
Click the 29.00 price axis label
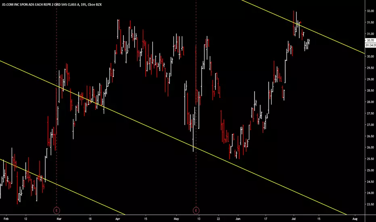coord(370,79)
